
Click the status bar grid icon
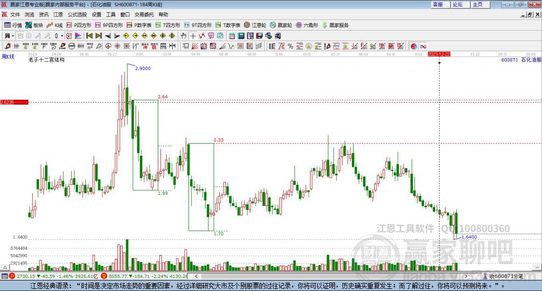tap(4, 276)
